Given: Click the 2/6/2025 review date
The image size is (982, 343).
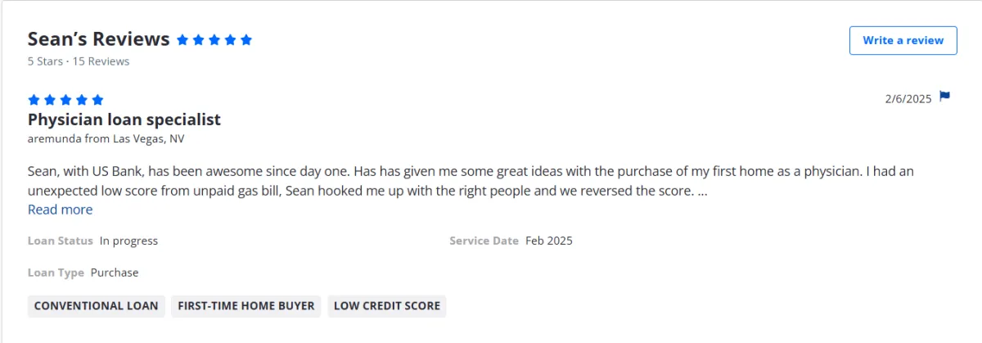Looking at the screenshot, I should coord(908,98).
